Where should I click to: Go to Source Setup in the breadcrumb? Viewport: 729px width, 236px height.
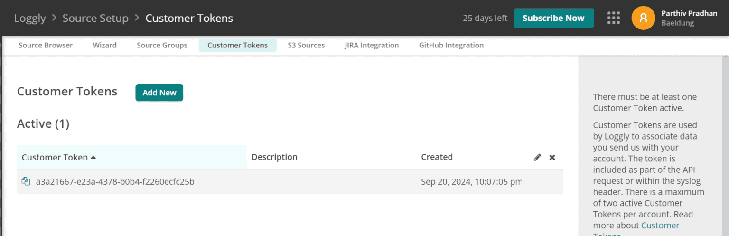coord(95,18)
